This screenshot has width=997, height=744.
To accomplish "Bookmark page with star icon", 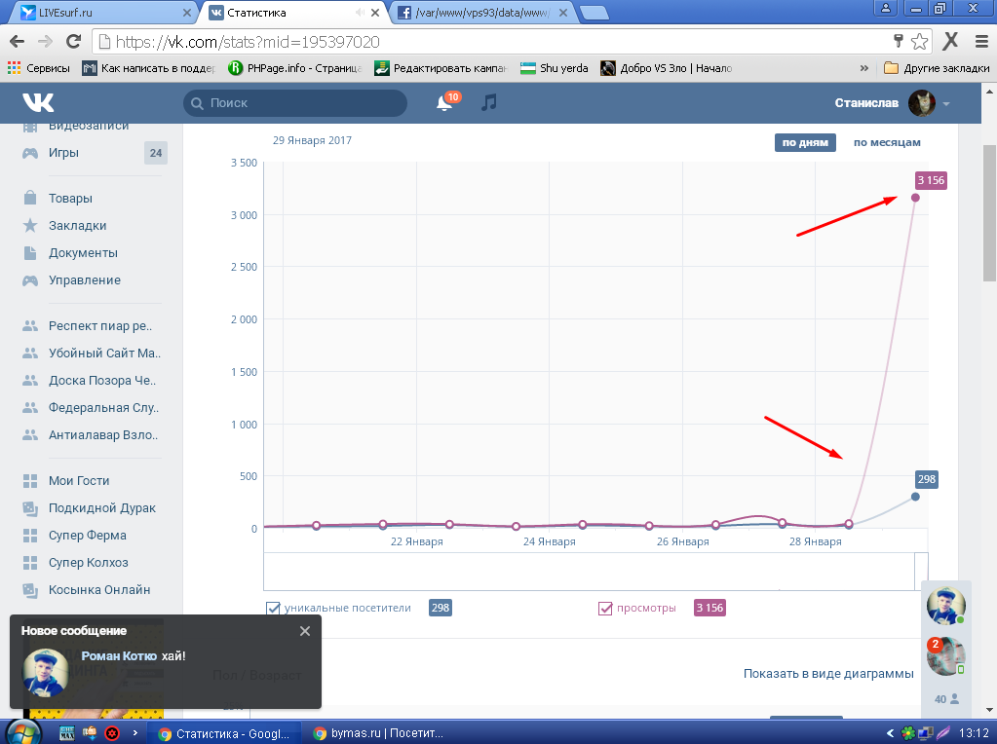I will coord(919,42).
